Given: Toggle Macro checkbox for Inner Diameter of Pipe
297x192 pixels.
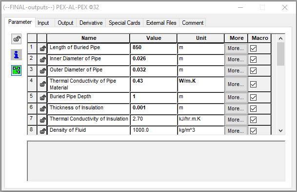Looking at the screenshot, I should click(253, 60).
